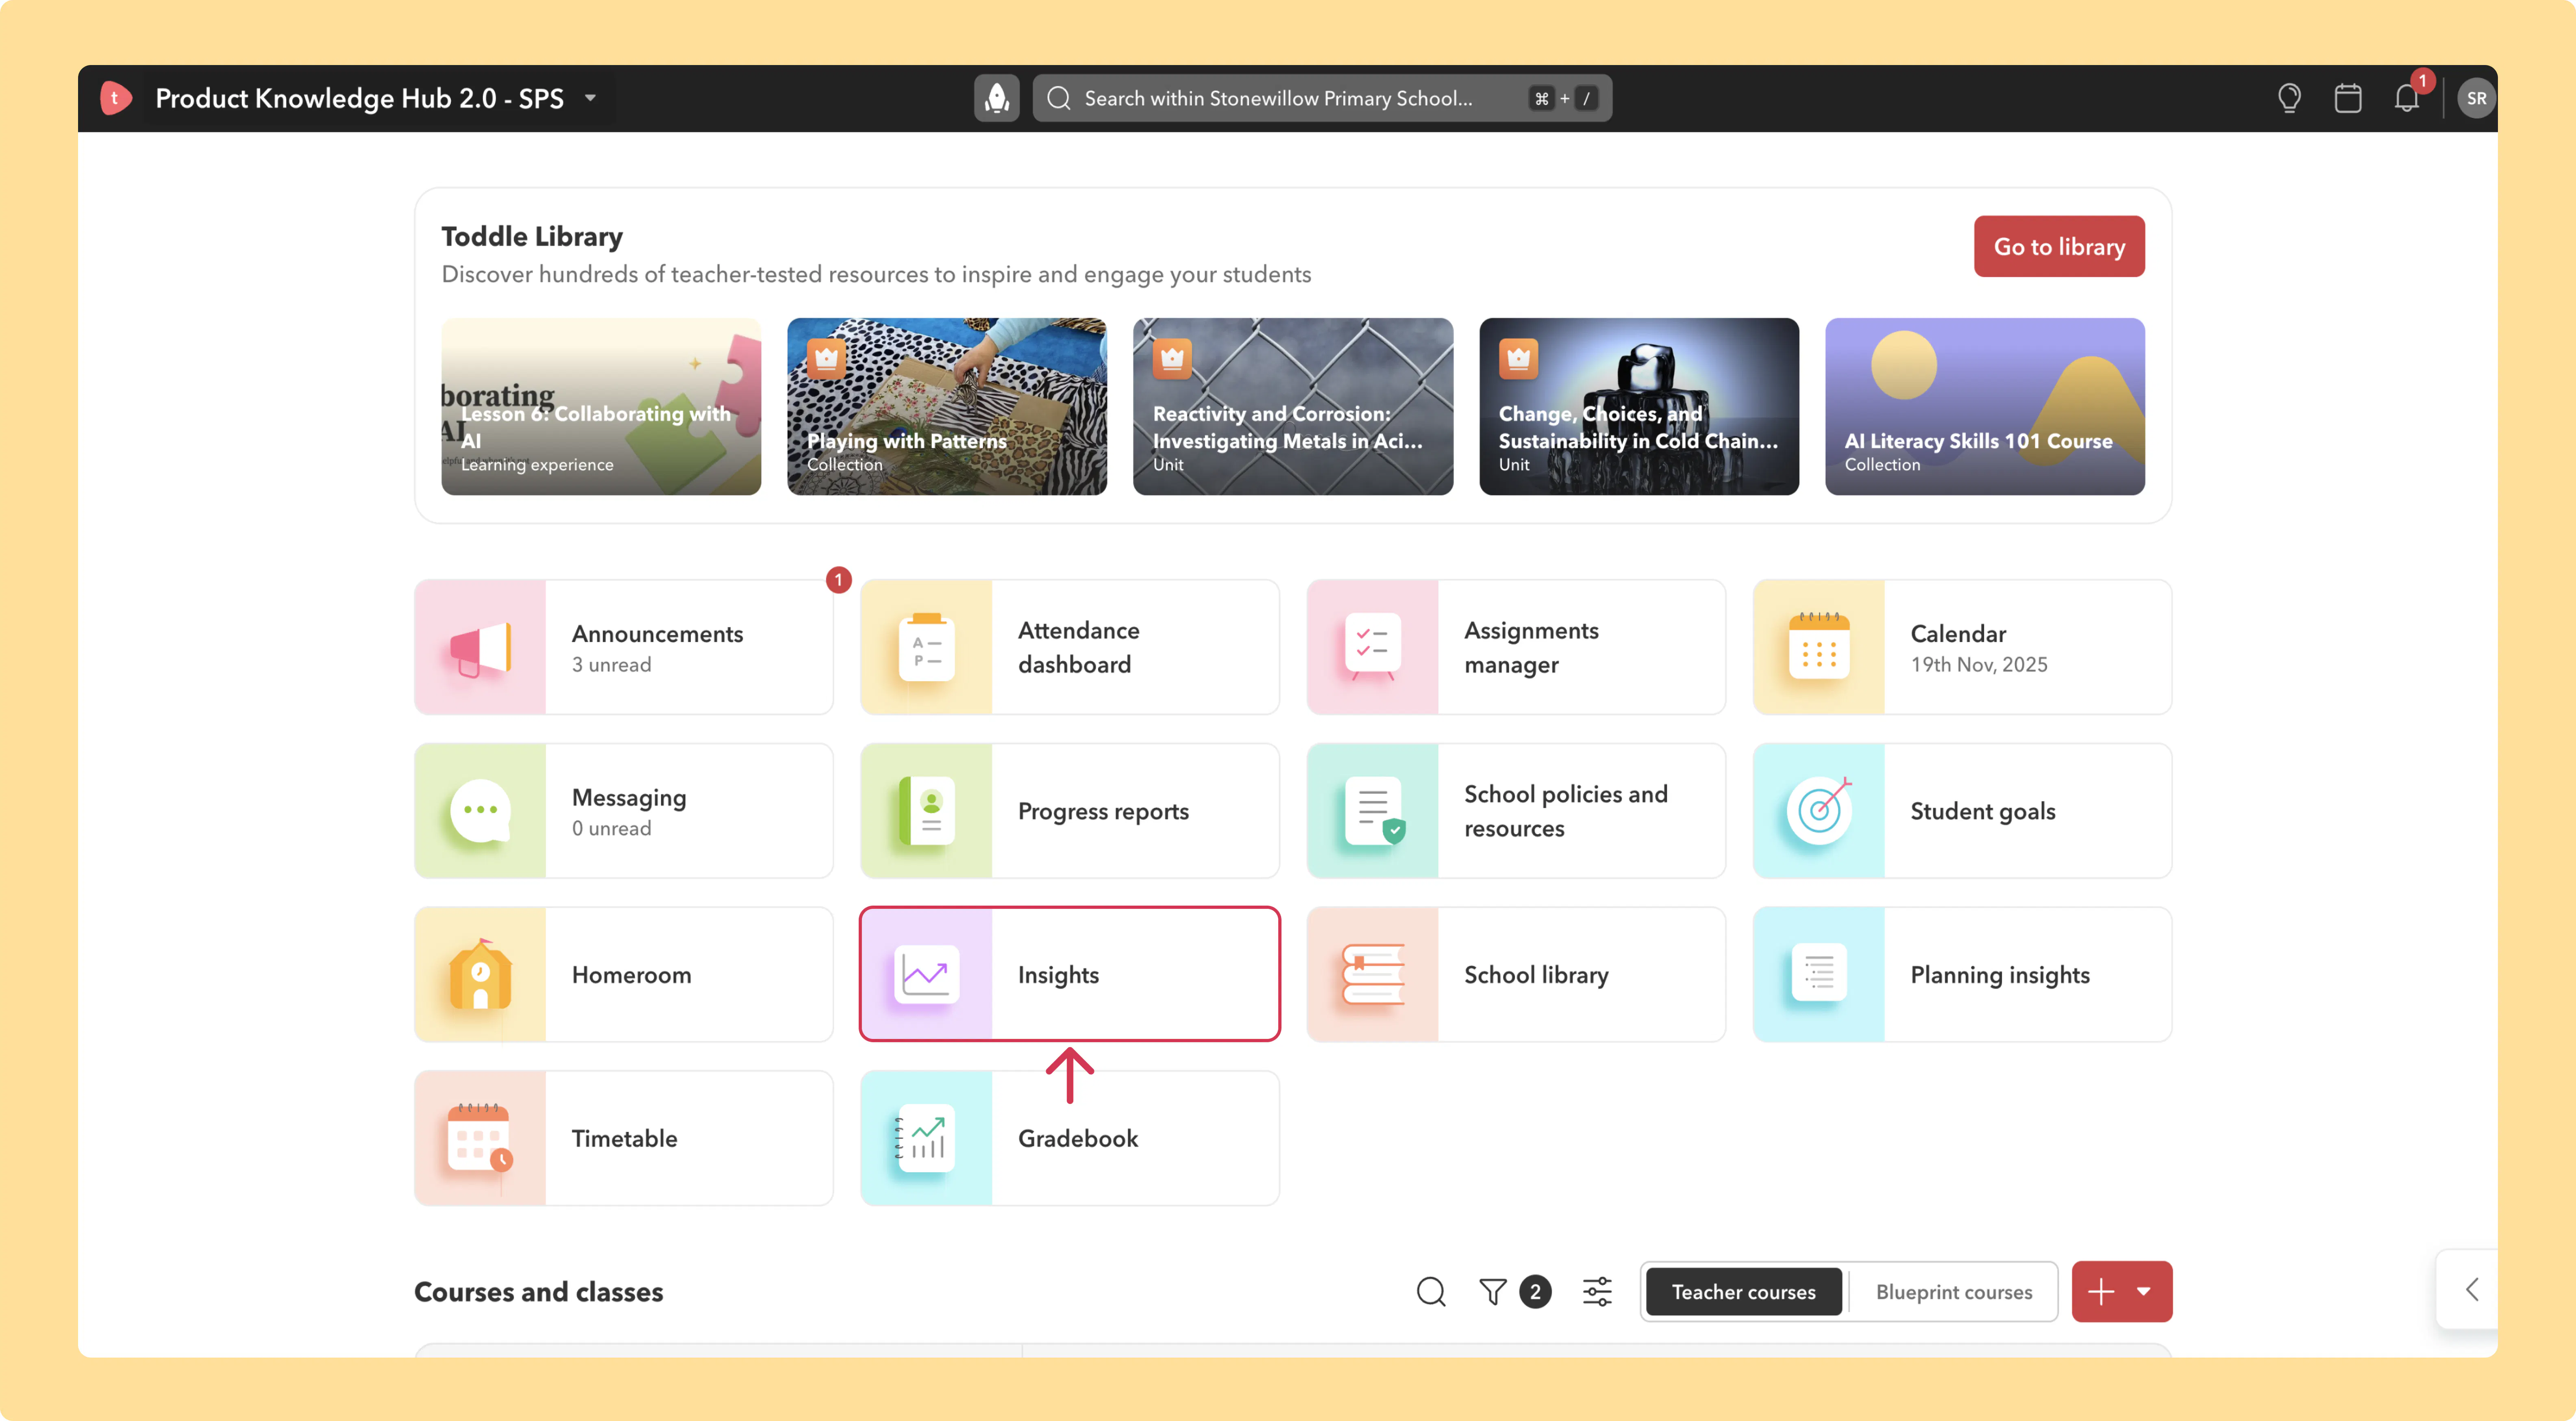Open Reactivity and Corrosion unit thumbnail
Screen dimensions: 2576x1421
click(x=1293, y=406)
